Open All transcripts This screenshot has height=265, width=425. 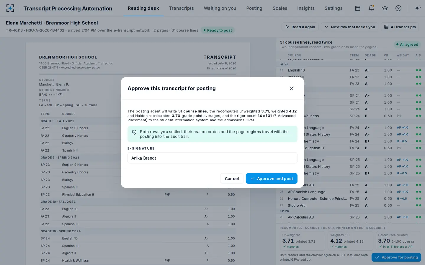pos(400,27)
